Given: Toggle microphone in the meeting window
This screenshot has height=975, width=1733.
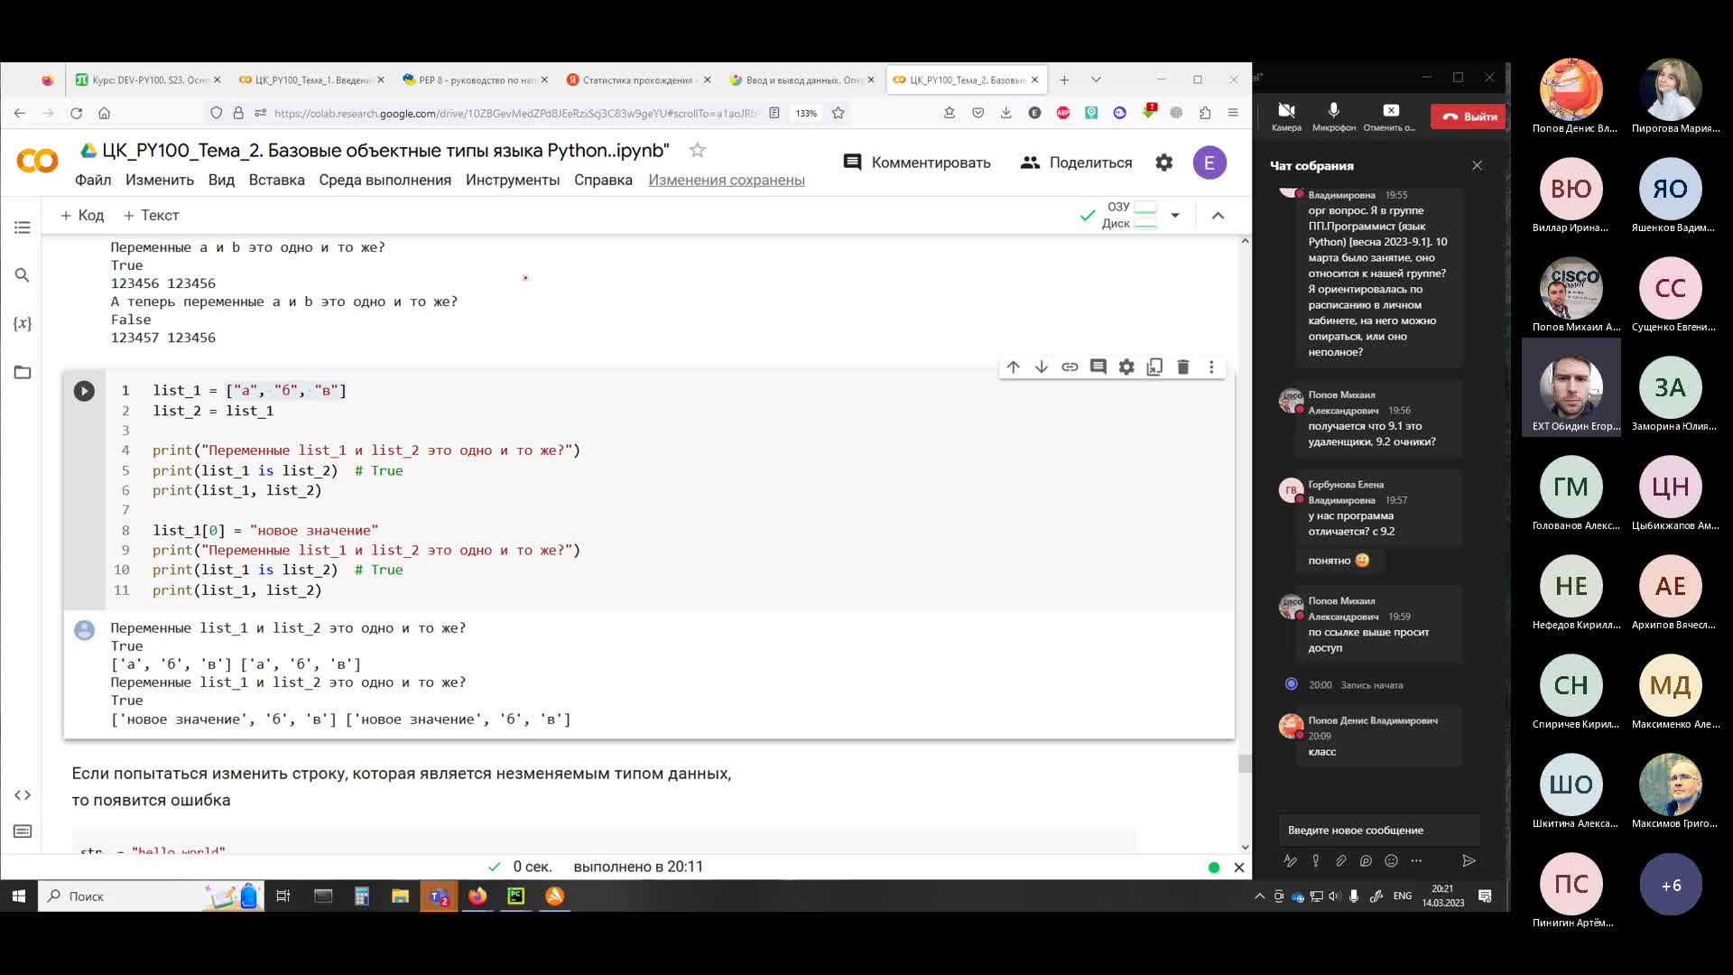Looking at the screenshot, I should tap(1333, 116).
